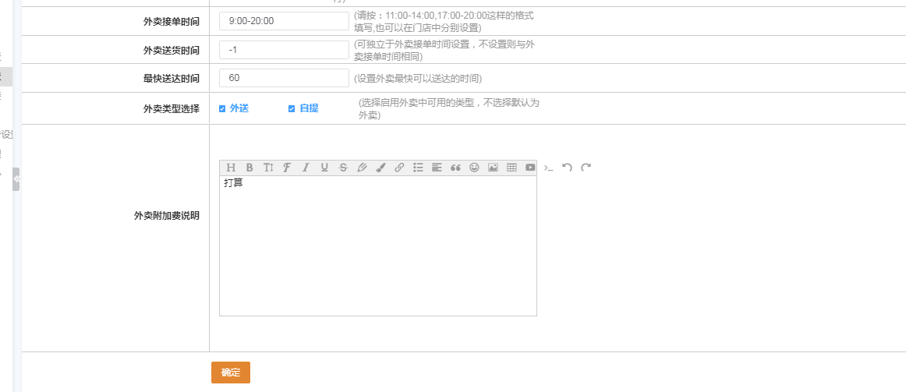Click the heading (H) icon in editor toolbar
906x392 pixels.
pos(231,168)
